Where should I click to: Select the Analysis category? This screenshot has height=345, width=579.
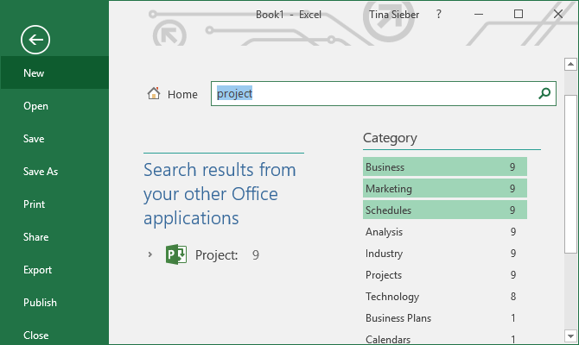coord(444,231)
